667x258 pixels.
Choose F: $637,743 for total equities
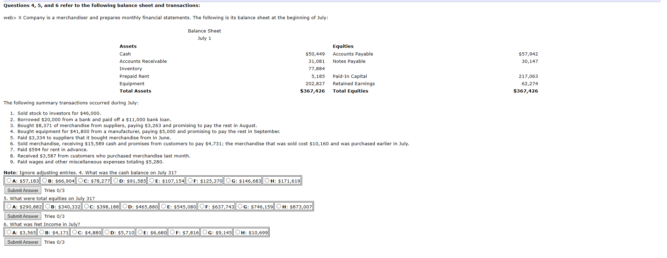coord(202,206)
